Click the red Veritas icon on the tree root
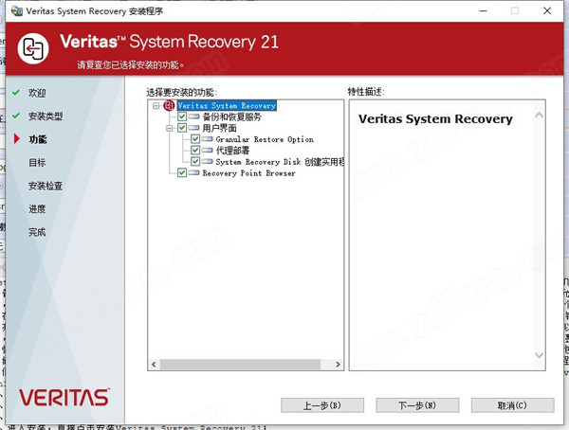Image resolution: width=569 pixels, height=430 pixels. click(x=169, y=105)
